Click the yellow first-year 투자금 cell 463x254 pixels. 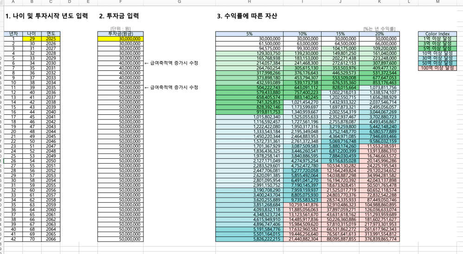121,39
